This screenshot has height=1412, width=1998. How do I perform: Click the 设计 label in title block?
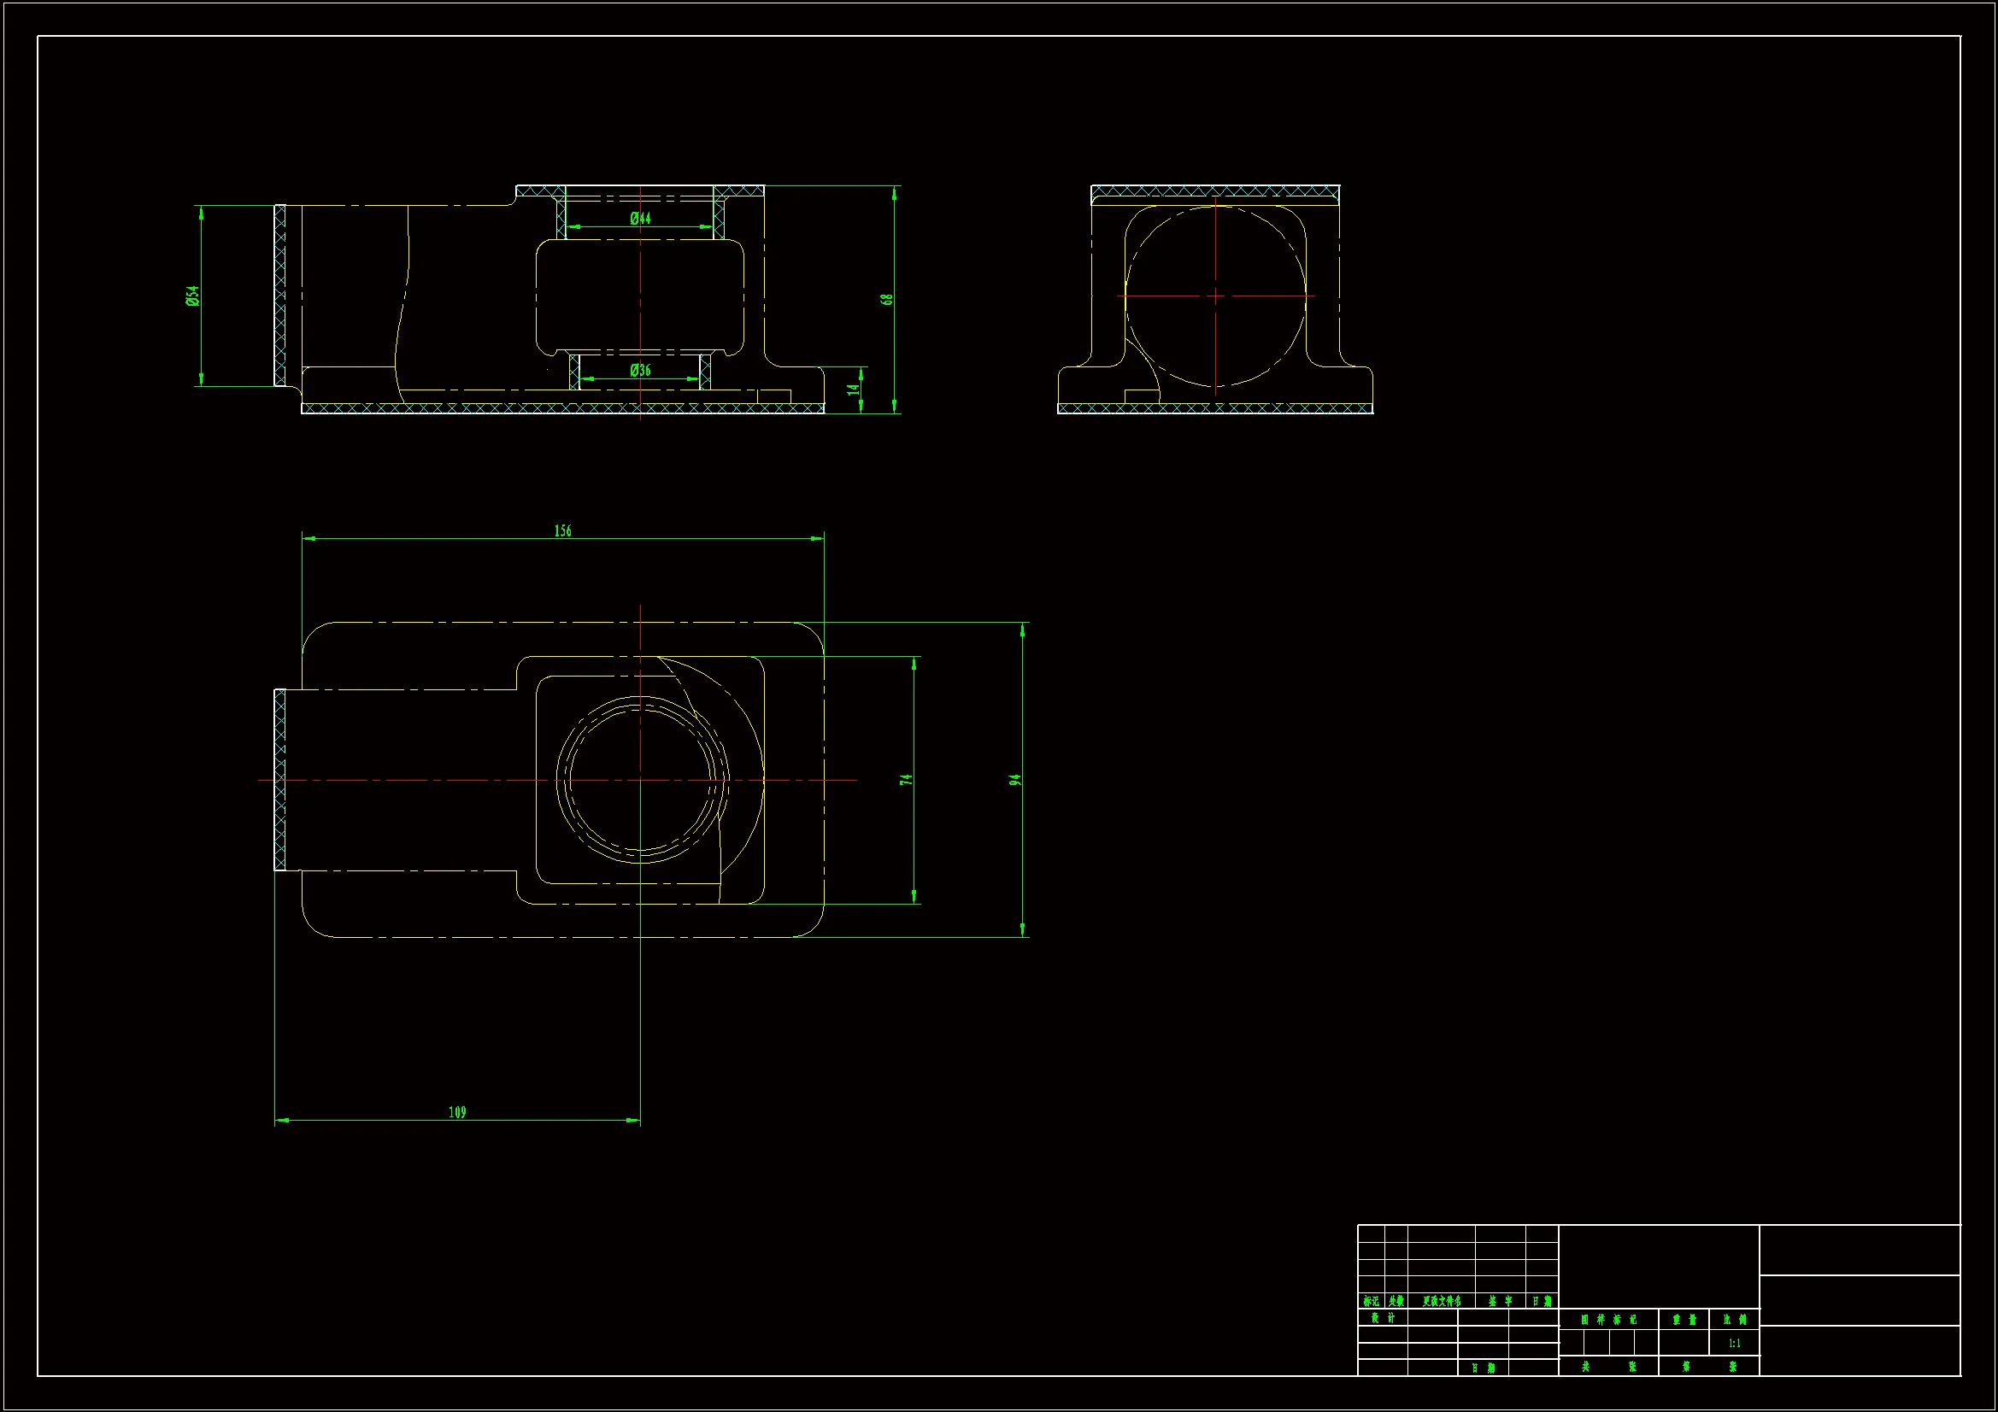coord(1383,1318)
